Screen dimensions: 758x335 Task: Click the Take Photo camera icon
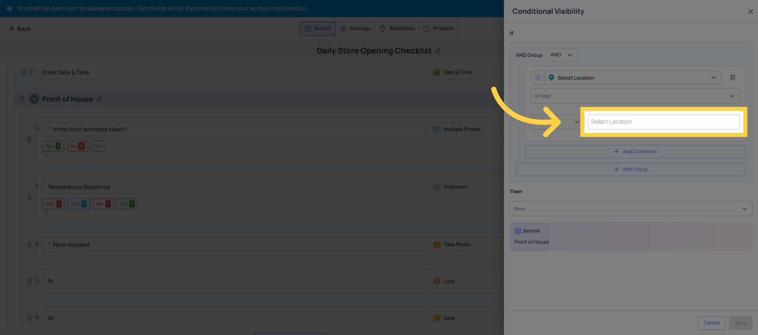click(x=437, y=244)
